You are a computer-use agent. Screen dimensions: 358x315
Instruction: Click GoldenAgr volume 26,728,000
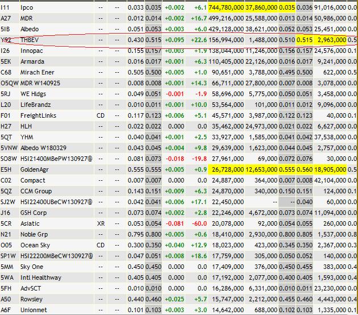228,169
